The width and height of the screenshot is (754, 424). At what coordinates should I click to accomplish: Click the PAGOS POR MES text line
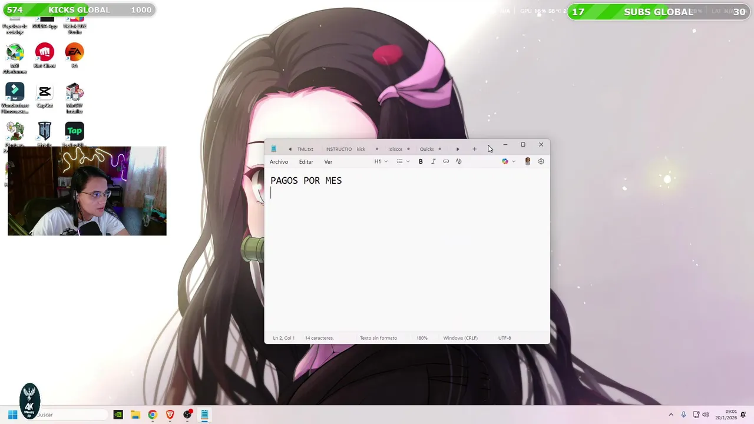306,181
